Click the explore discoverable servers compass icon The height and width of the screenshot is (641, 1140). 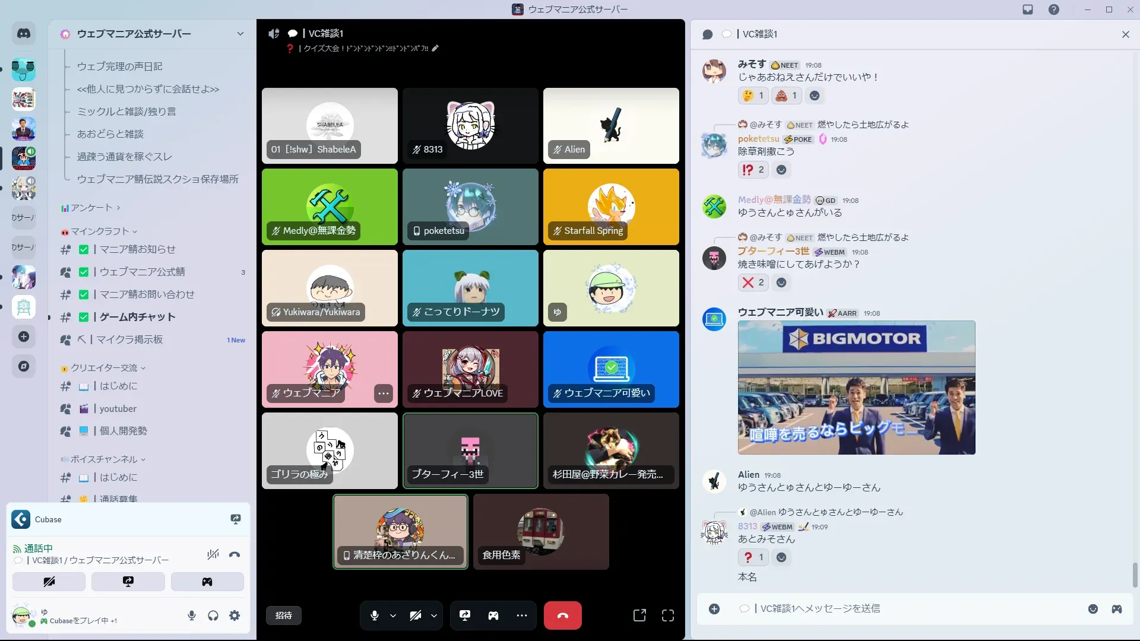[x=24, y=366]
